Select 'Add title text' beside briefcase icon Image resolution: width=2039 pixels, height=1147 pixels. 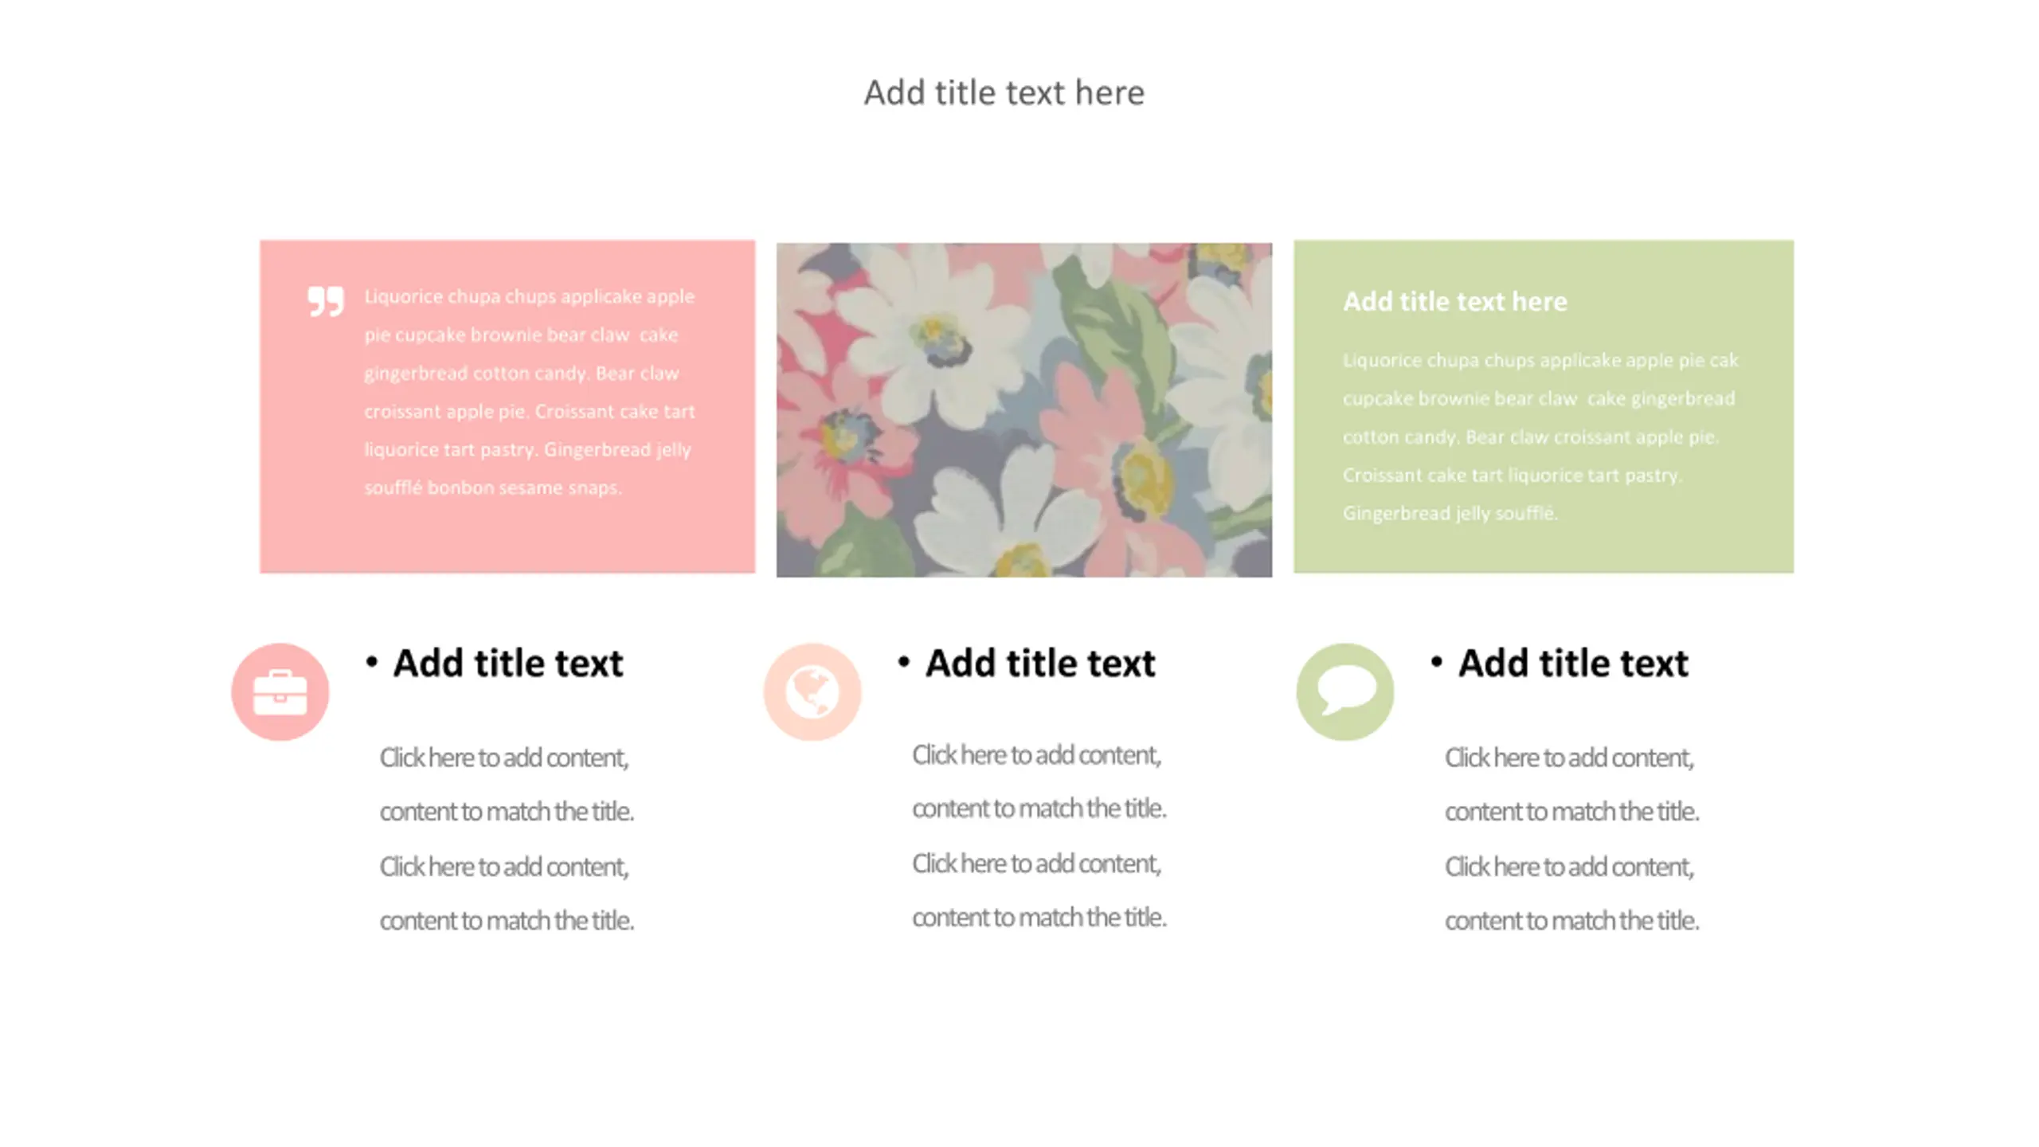coord(507,663)
